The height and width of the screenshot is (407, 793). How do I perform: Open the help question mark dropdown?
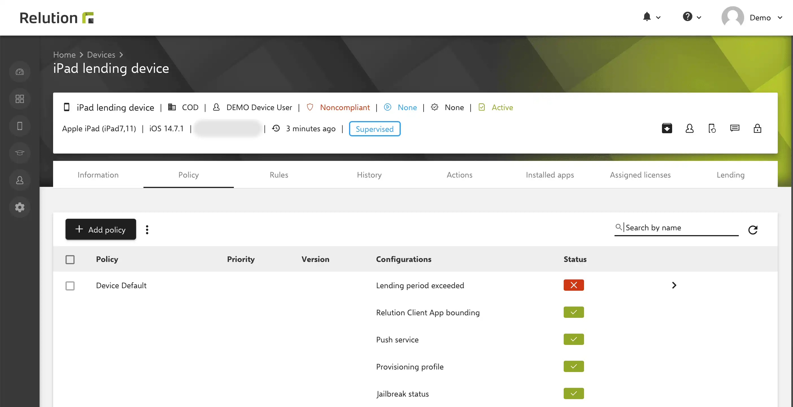[x=692, y=17]
